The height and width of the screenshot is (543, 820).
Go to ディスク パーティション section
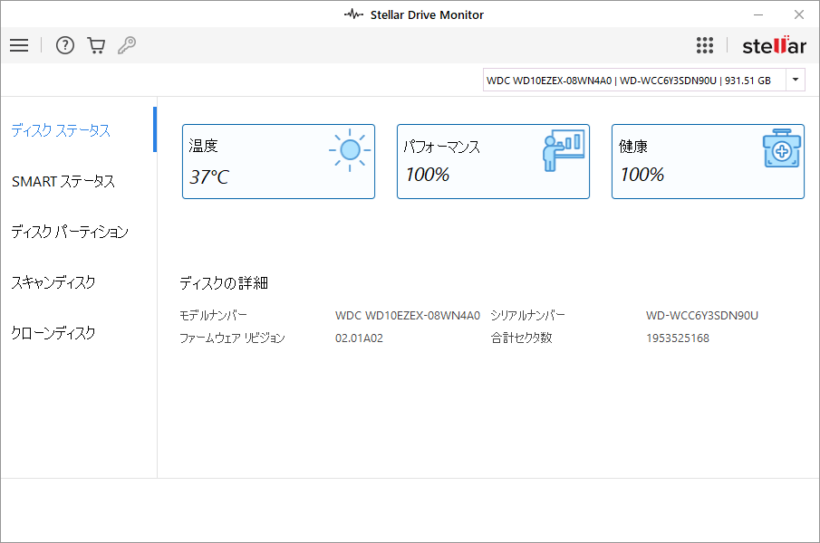pos(70,232)
